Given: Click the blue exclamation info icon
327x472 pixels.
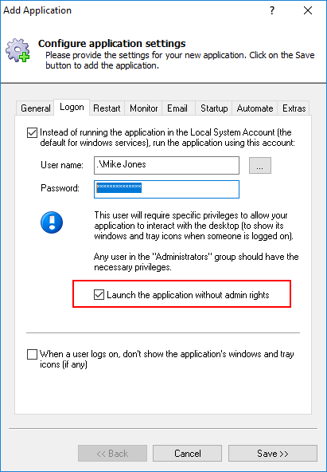Looking at the screenshot, I should tap(52, 222).
